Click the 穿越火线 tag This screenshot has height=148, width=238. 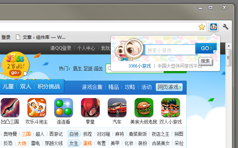tap(54, 143)
